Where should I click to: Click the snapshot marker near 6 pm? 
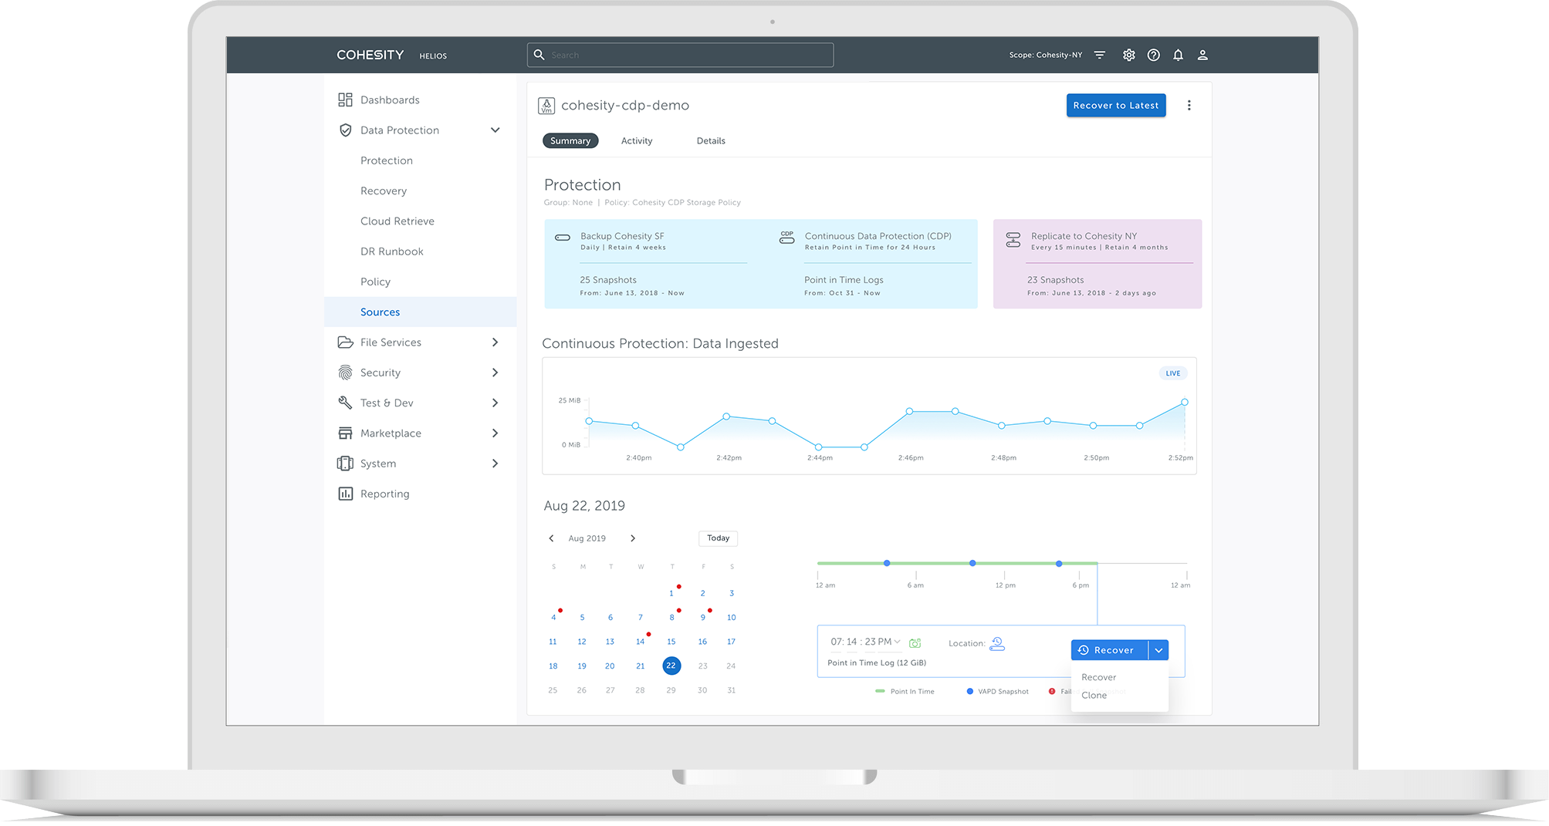pyautogui.click(x=1059, y=564)
